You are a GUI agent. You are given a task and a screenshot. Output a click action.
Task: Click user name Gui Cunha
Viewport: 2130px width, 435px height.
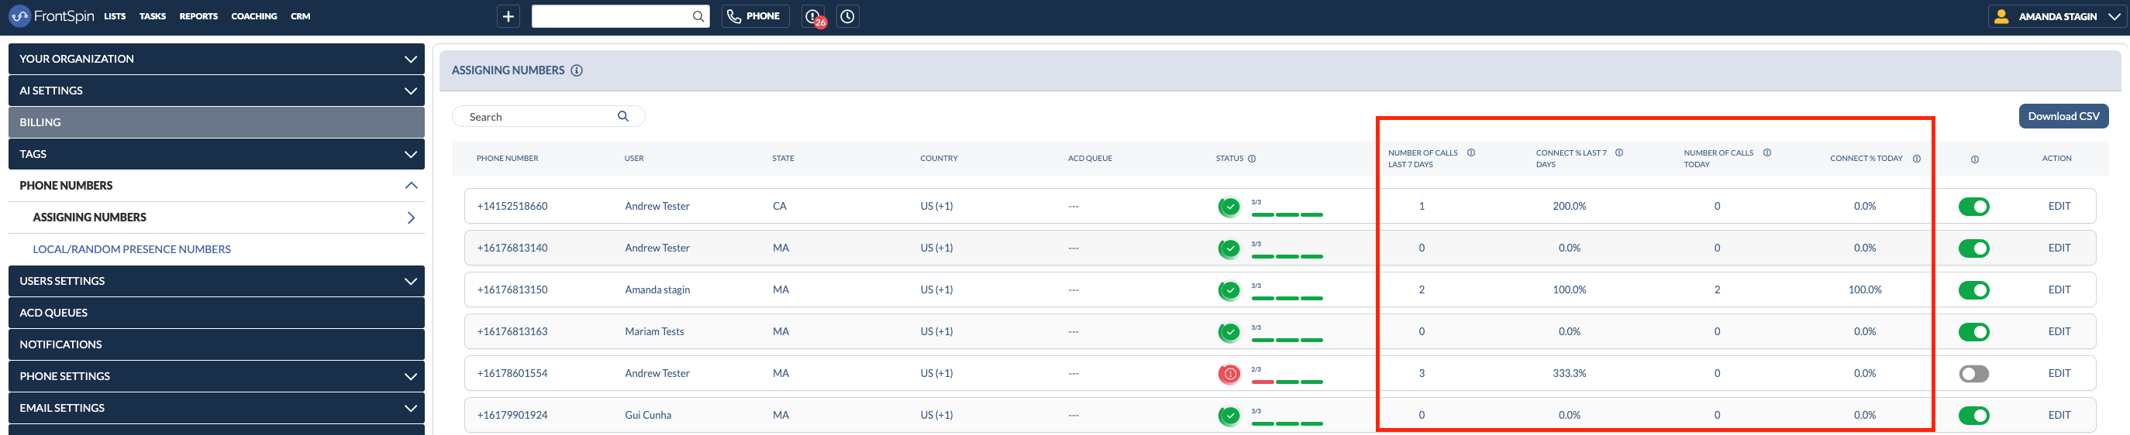coord(647,416)
